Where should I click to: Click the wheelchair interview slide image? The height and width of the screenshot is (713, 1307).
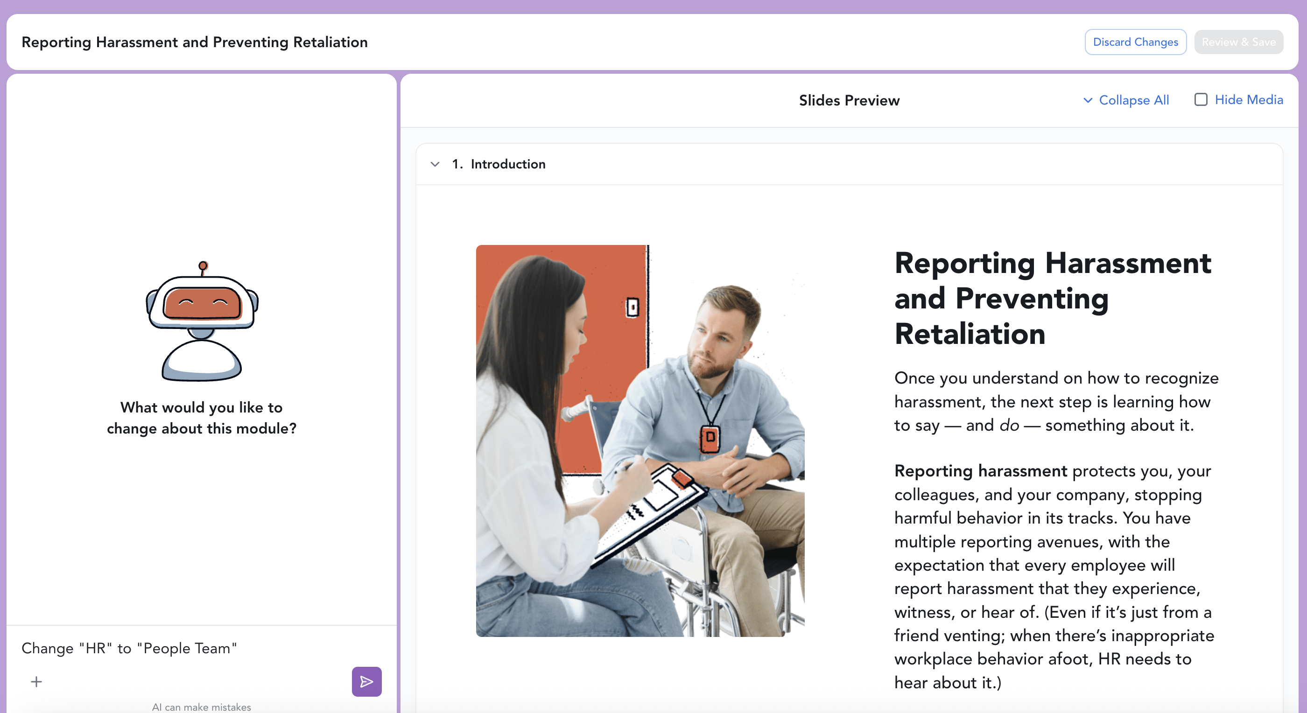(640, 440)
